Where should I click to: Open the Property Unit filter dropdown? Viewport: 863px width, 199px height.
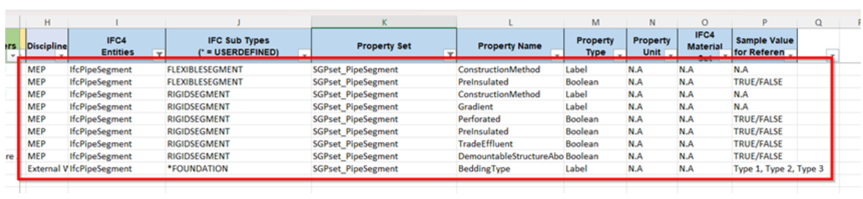671,54
